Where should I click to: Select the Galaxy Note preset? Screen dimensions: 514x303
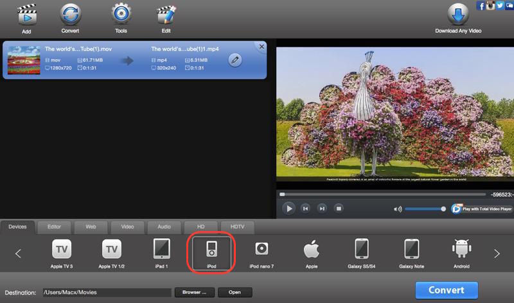412,254
